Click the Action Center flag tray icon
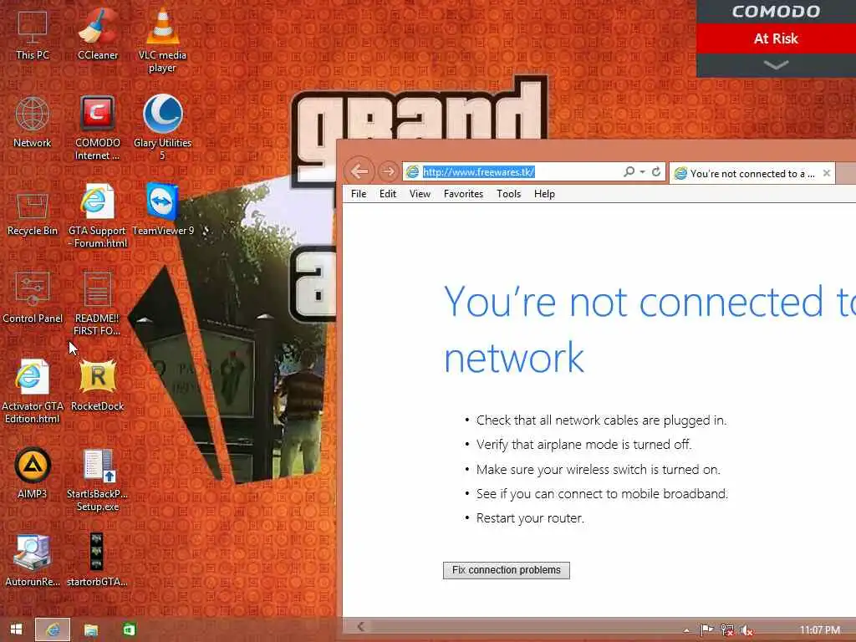This screenshot has height=642, width=856. 706,630
